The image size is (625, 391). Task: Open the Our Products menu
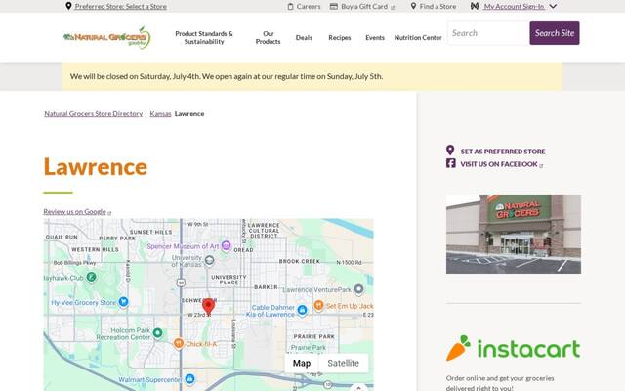click(x=268, y=37)
